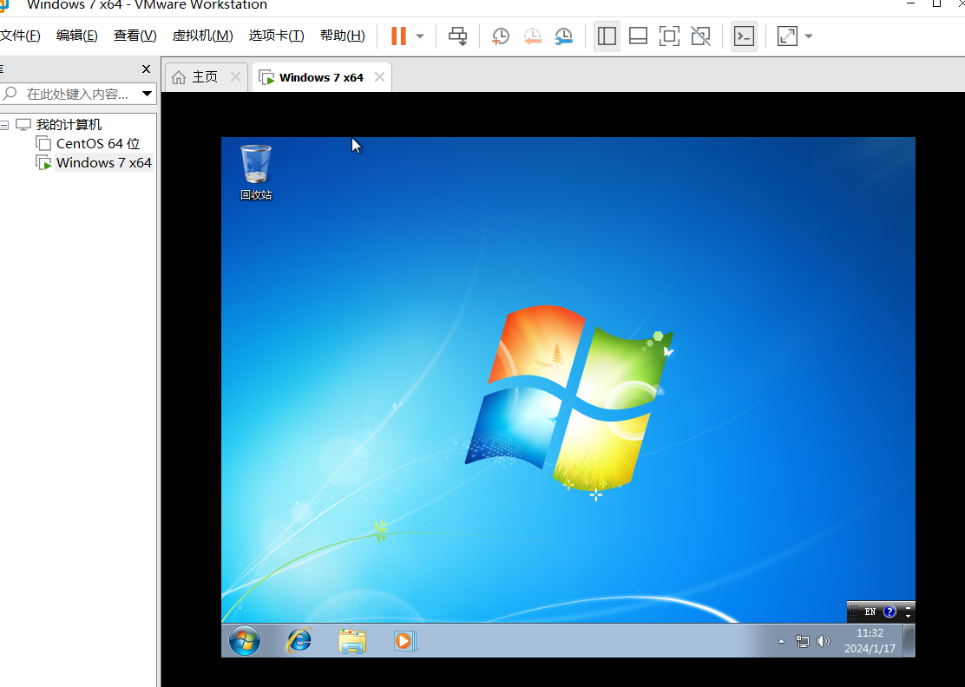Screen dimensions: 965x687
Task: Expand the stretch guest display dropdown
Action: click(x=809, y=36)
